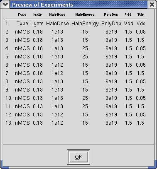Select lgate 0.13 in row 12
The width and height of the screenshot is (157, 169).
38,115
